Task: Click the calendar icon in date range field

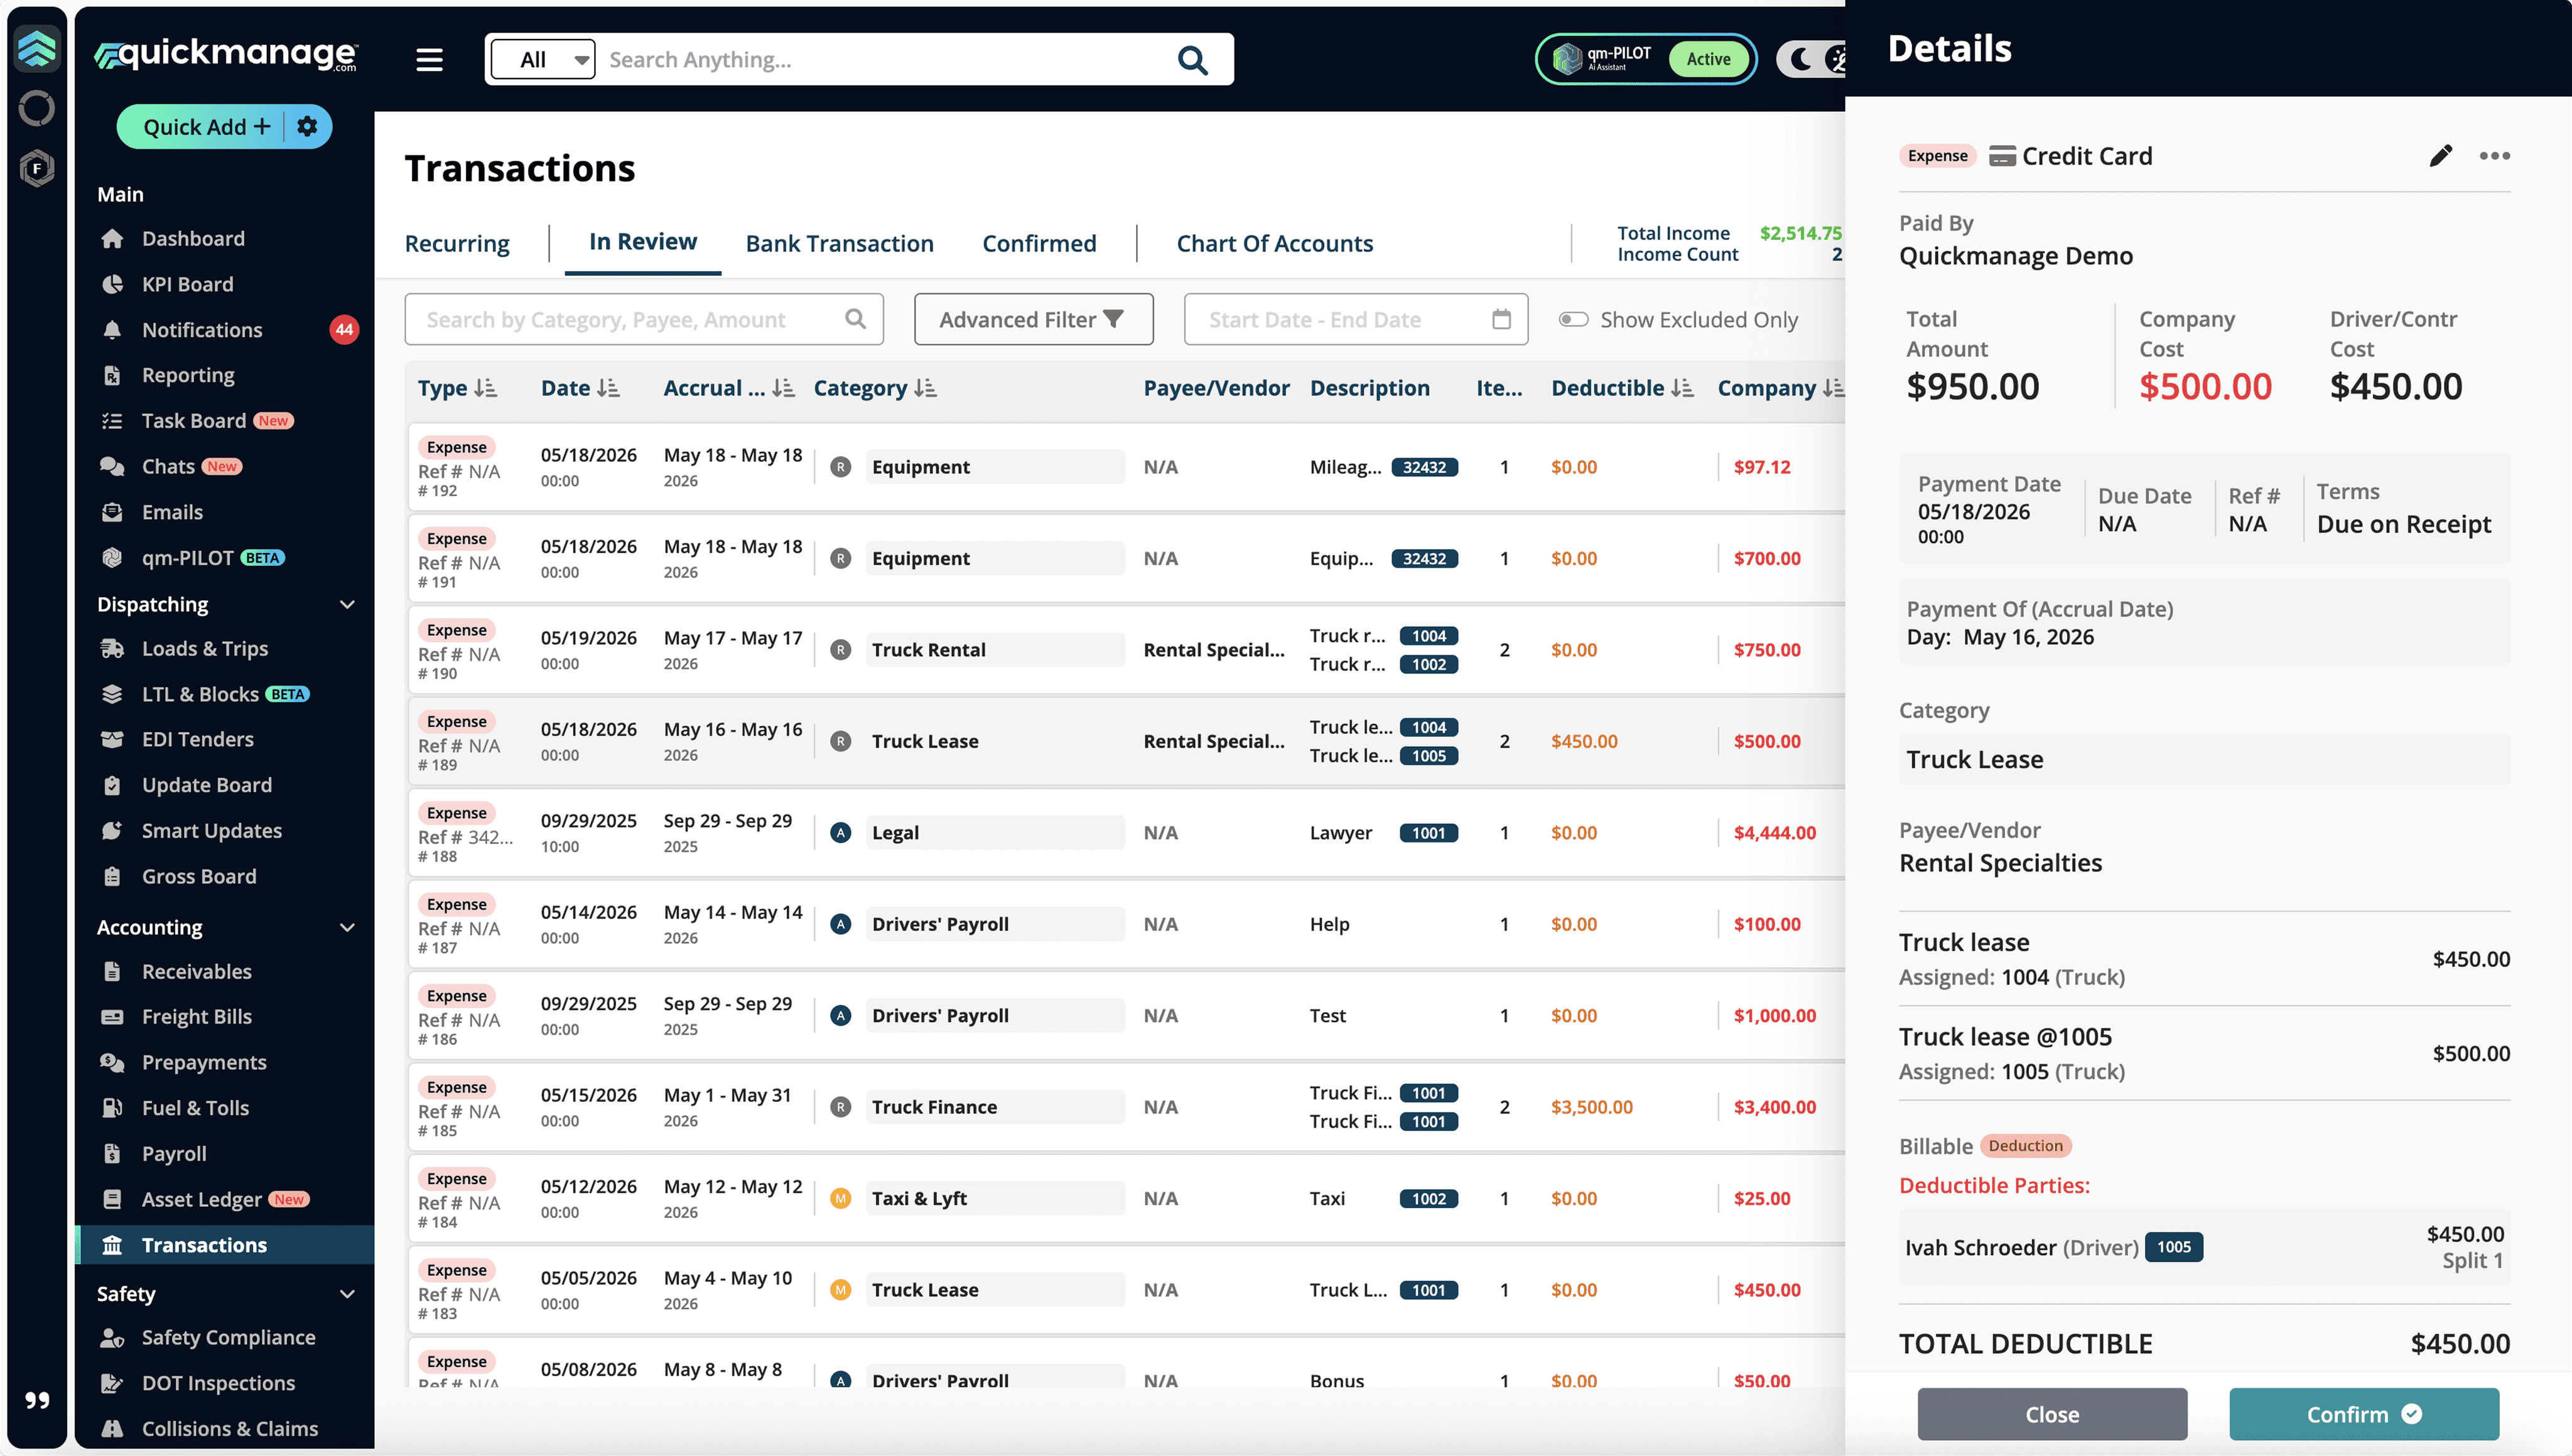Action: 1501,319
